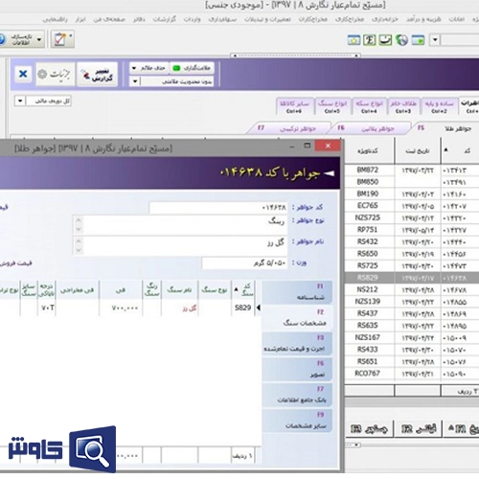Expand the کل دوره‌ی مالی fiscal period dropdown
The width and height of the screenshot is (479, 479).
pos(20,101)
